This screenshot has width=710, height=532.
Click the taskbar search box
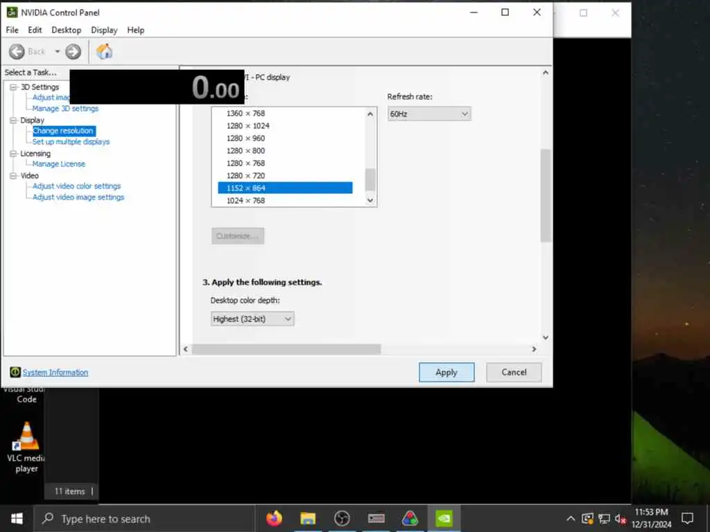[x=144, y=519]
